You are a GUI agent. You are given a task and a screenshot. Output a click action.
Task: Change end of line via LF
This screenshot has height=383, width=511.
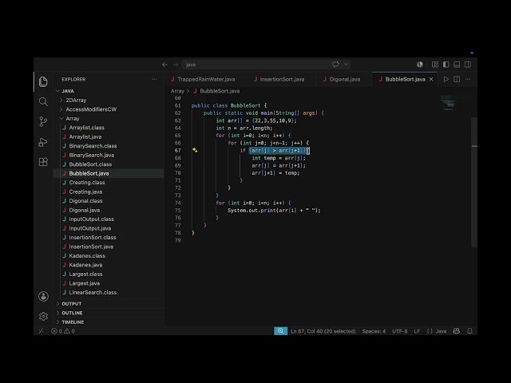click(x=417, y=331)
